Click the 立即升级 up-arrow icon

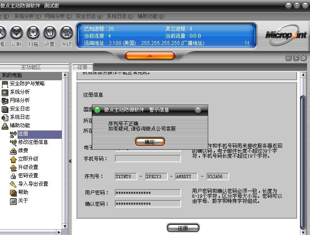click(x=13, y=159)
